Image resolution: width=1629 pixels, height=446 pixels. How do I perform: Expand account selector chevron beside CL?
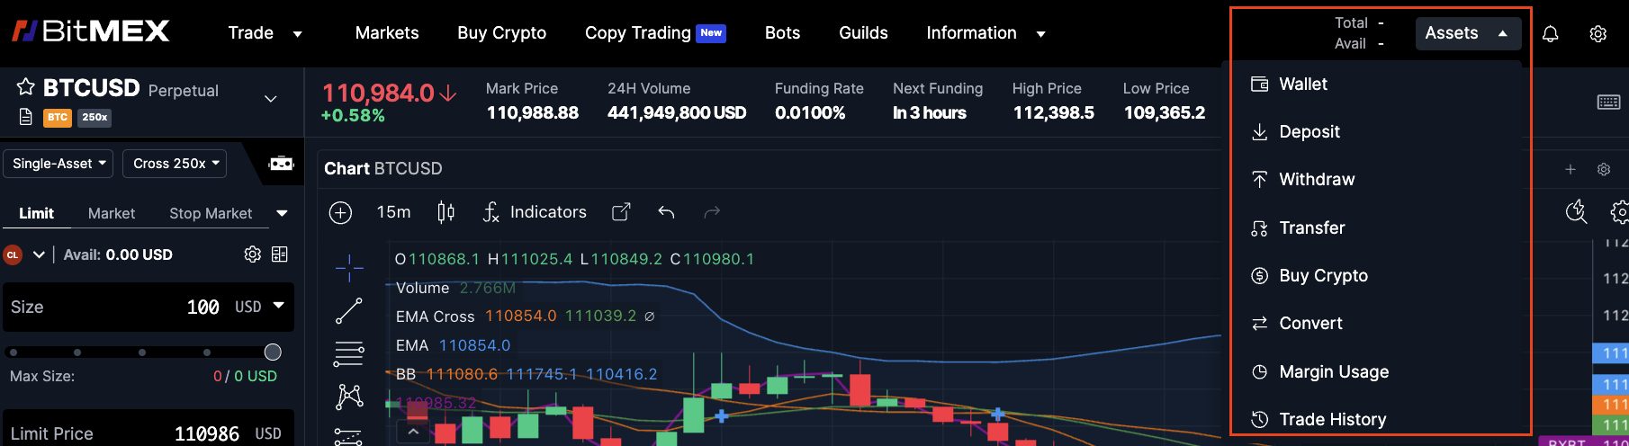39,254
